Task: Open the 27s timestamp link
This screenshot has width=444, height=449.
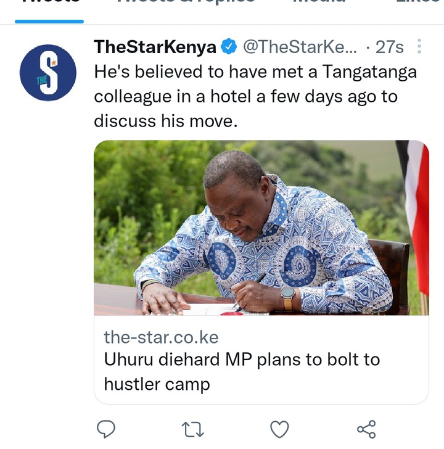Action: click(389, 47)
